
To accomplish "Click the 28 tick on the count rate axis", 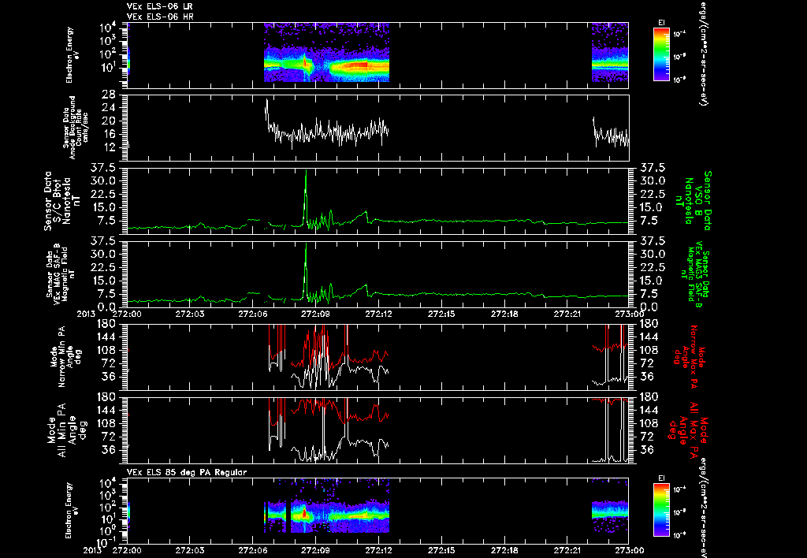I will tap(108, 95).
